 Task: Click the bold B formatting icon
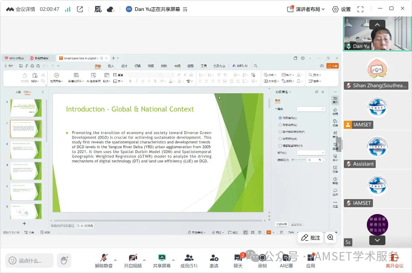[130, 81]
